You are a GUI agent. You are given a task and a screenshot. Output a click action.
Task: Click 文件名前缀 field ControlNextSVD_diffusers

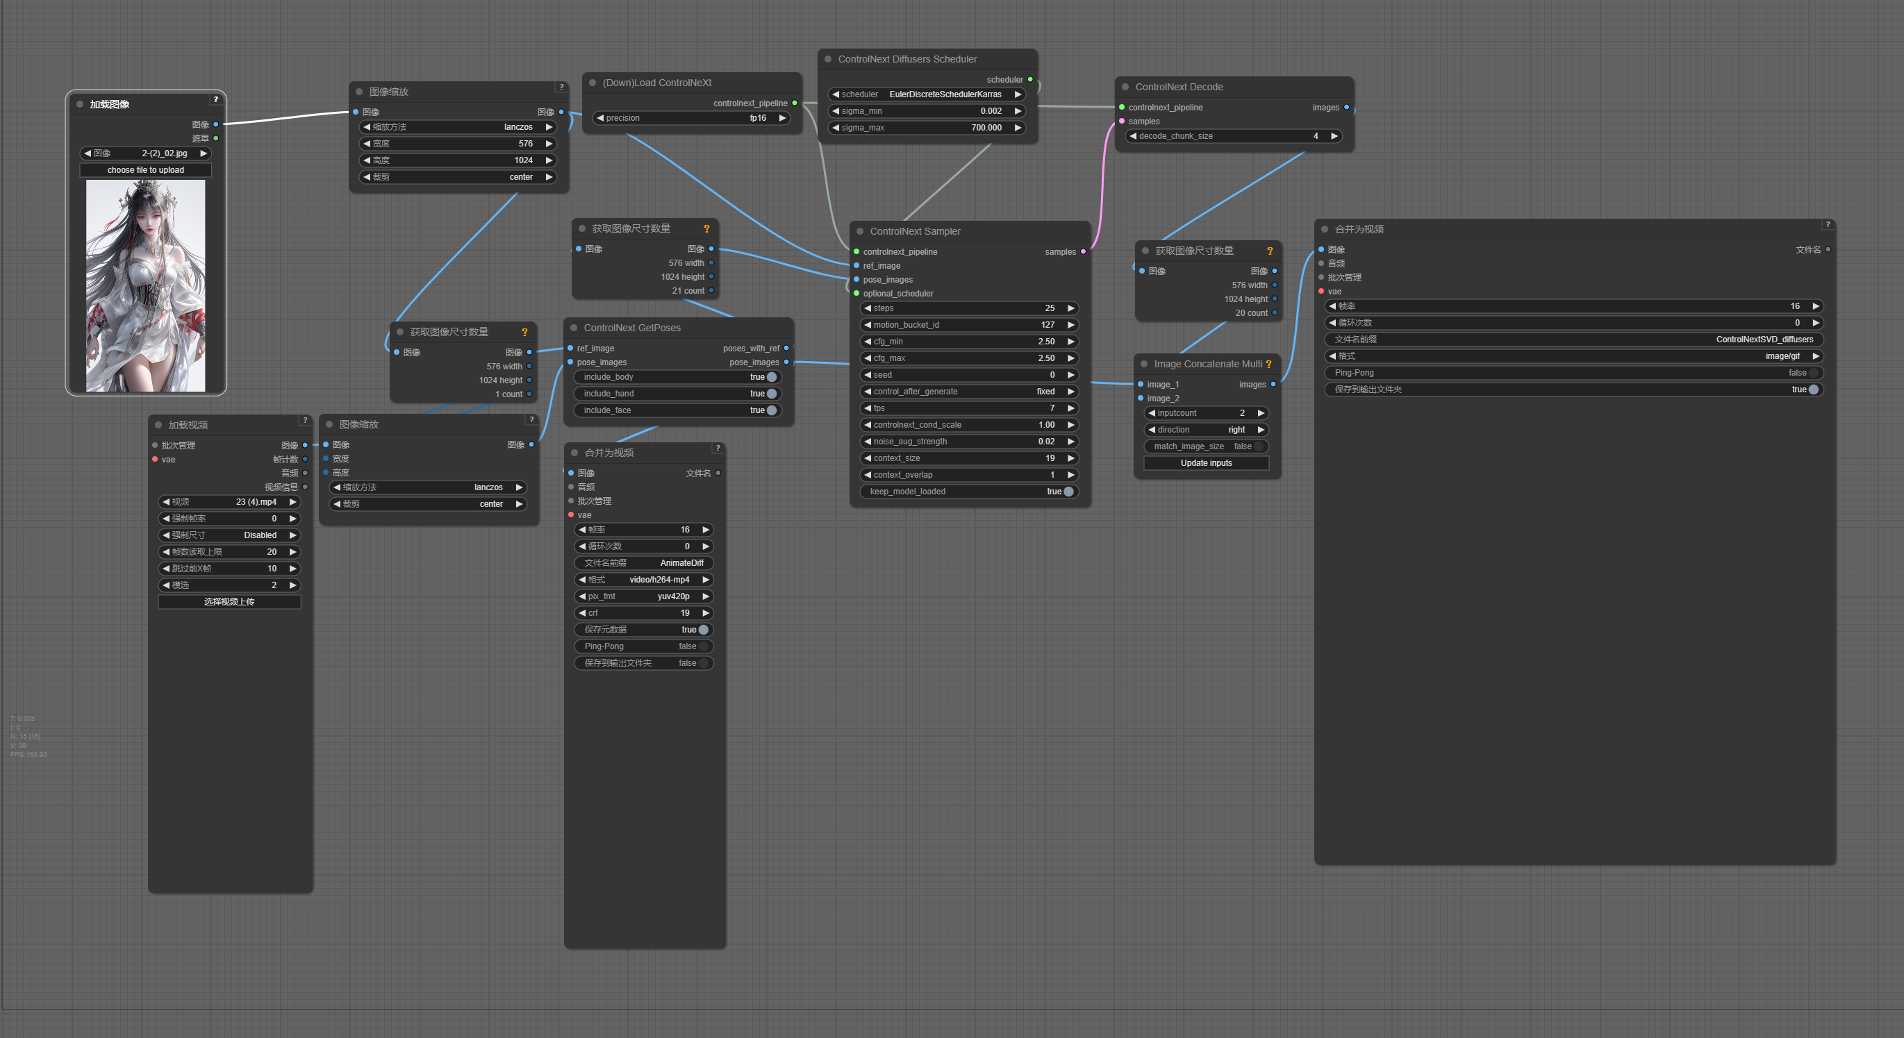[1573, 340]
